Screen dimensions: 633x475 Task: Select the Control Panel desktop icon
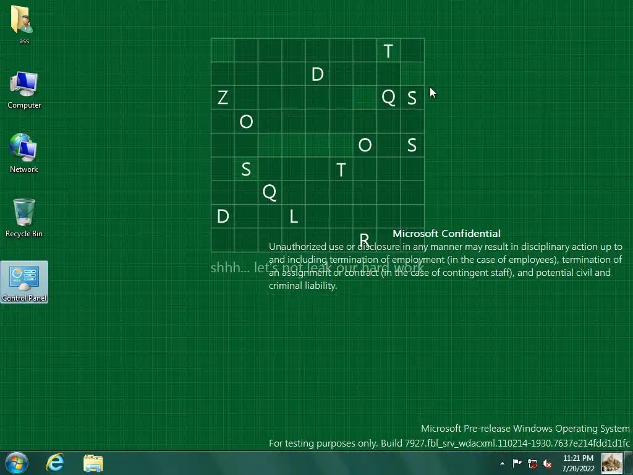click(x=24, y=282)
